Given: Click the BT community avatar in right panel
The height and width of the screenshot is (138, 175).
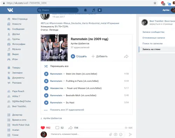Looking at the screenshot, I should 145,22.
